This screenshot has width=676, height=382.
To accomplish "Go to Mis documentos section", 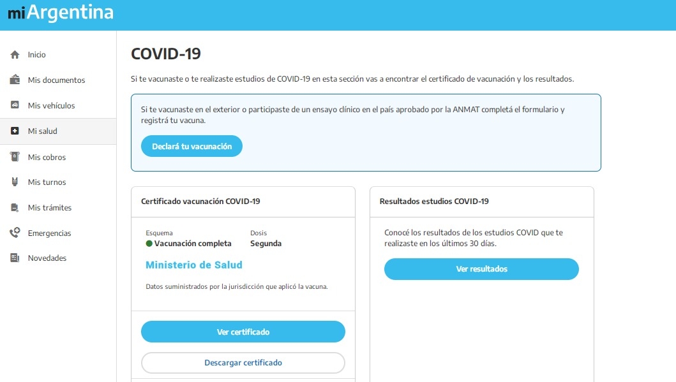I will click(x=56, y=80).
